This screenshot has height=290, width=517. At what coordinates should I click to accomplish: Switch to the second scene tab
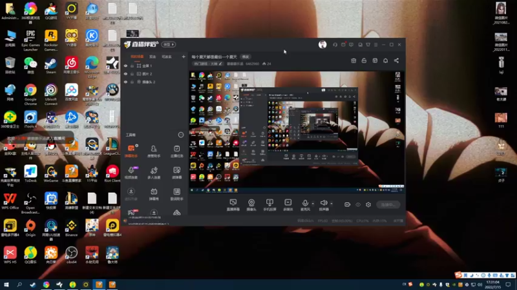[153, 57]
